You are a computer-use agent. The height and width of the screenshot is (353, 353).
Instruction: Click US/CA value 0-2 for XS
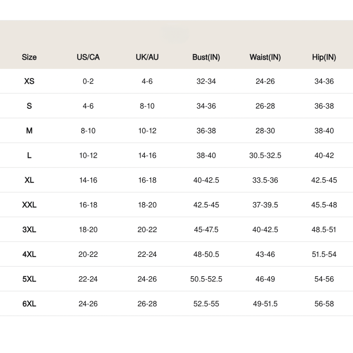tap(88, 81)
